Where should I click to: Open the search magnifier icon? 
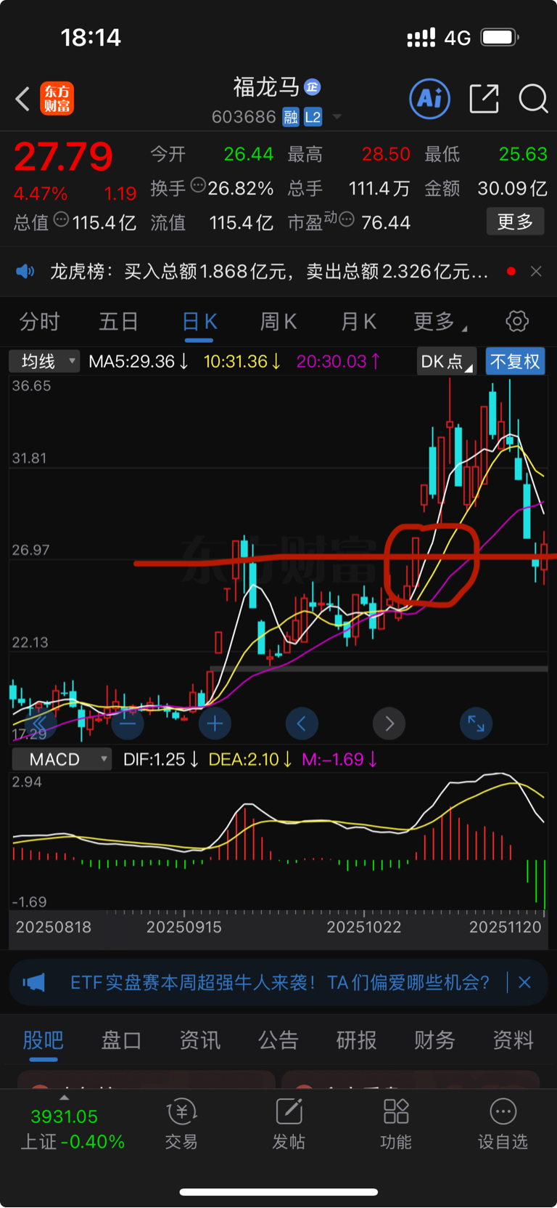533,98
